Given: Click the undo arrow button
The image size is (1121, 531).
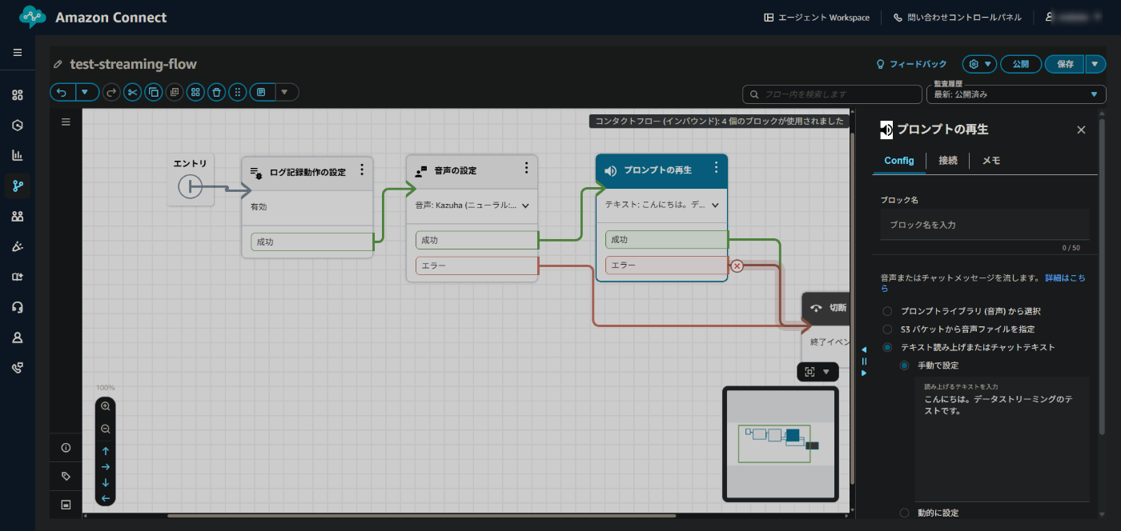Looking at the screenshot, I should click(x=62, y=92).
